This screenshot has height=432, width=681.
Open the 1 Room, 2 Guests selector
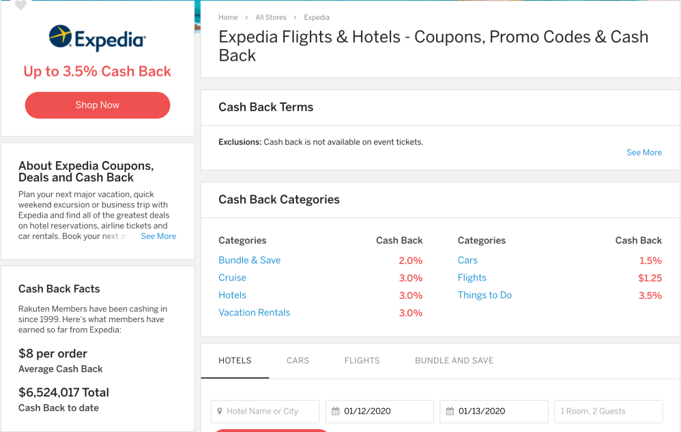[608, 412]
